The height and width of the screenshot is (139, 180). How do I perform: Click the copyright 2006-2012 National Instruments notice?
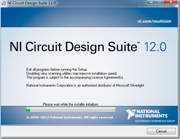[70, 117]
